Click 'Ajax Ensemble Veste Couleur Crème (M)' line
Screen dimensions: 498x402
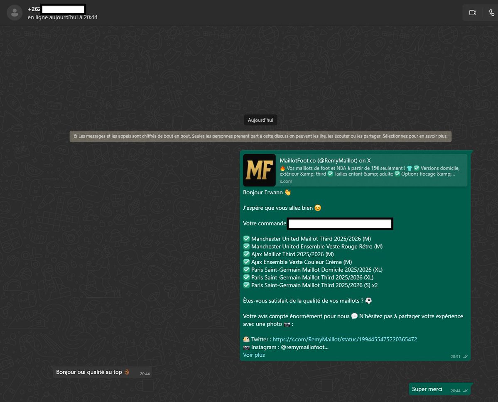297,262
